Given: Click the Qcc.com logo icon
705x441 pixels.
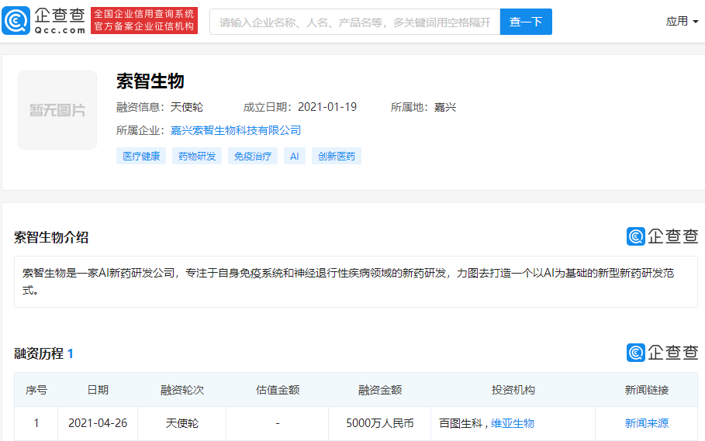Looking at the screenshot, I should coord(16,21).
